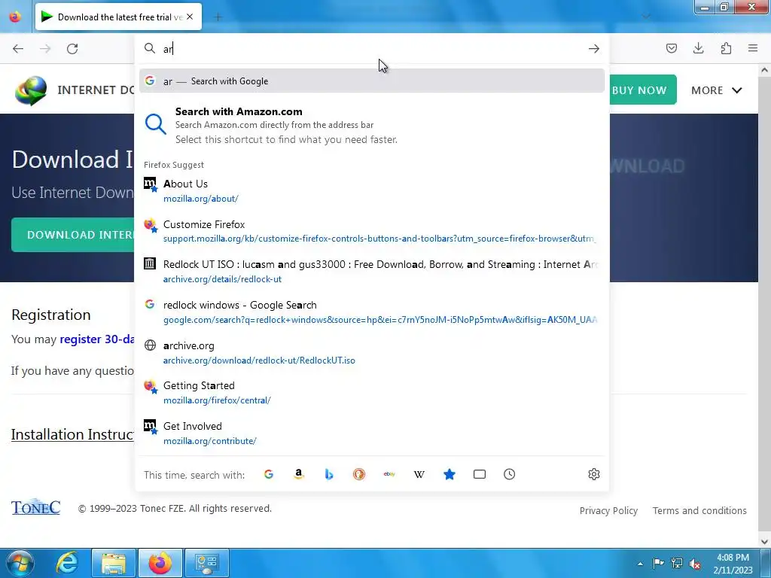Open a new tab with plus button

(218, 17)
